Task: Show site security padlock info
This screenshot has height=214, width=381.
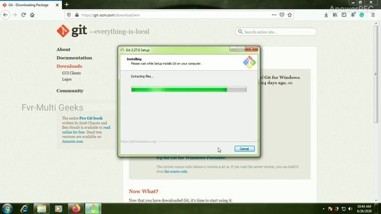Action: pyautogui.click(x=77, y=15)
